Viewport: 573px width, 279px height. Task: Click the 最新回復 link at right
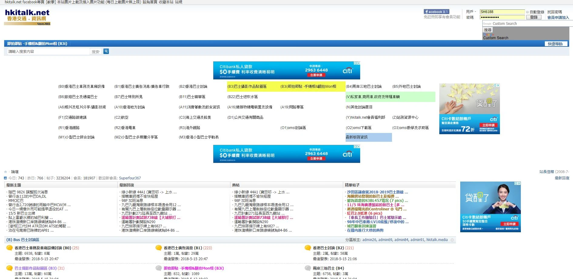(562, 178)
